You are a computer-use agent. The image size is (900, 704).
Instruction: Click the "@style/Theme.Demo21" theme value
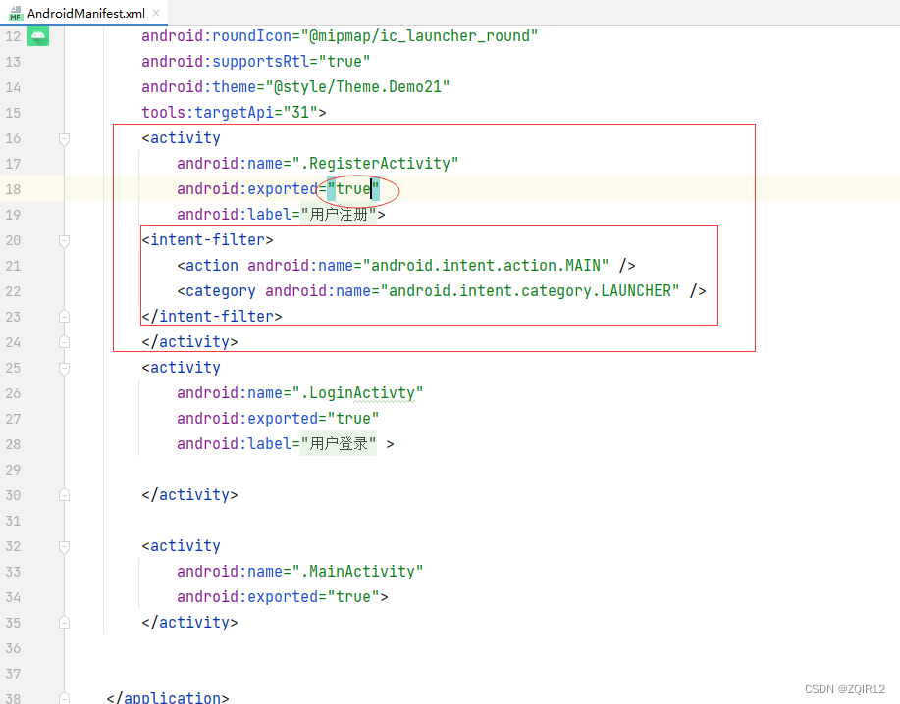tap(357, 87)
